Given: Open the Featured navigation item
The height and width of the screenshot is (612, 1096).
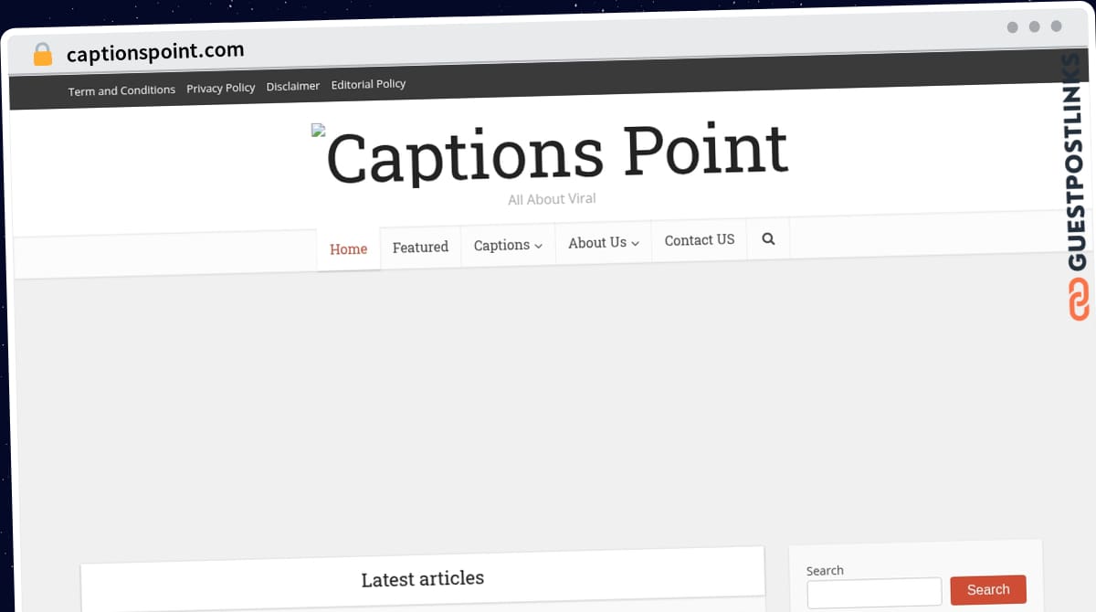Looking at the screenshot, I should [420, 247].
